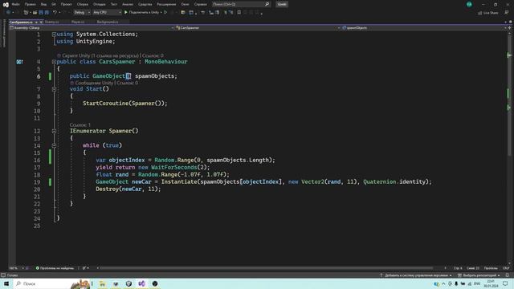The image size is (514, 289).
Task: Click the feedback icon next to Live Share
Action: [x=507, y=13]
